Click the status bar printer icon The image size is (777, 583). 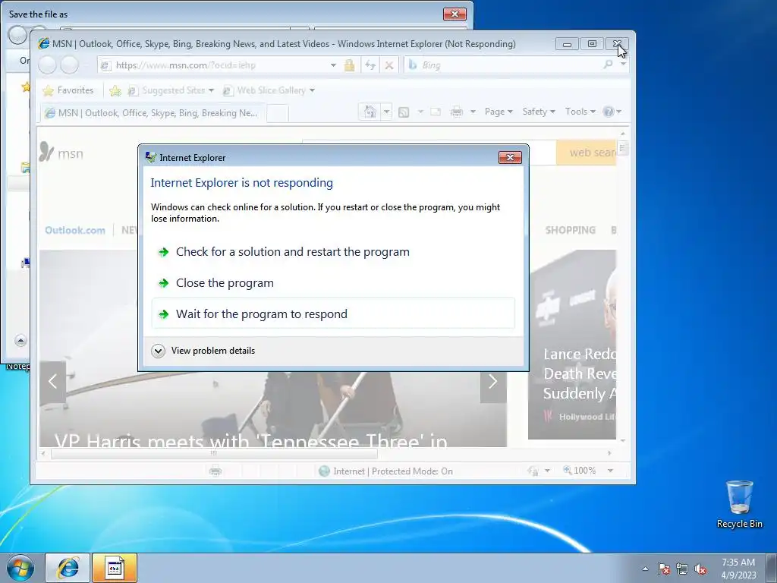click(215, 471)
